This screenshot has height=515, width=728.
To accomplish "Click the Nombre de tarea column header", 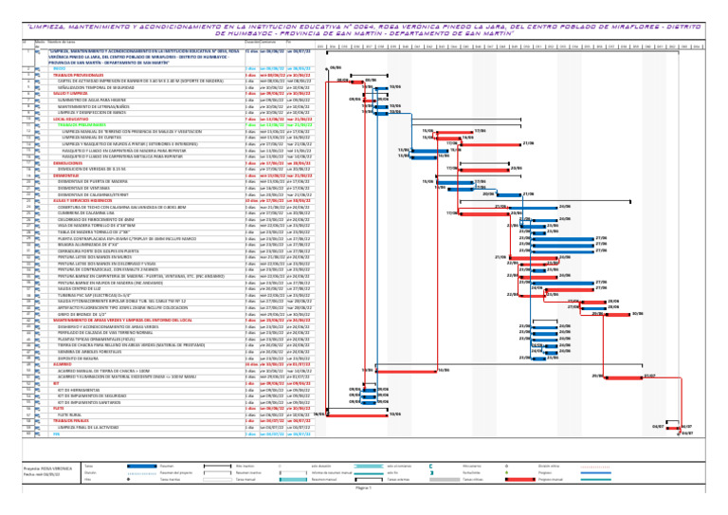I will (x=62, y=42).
